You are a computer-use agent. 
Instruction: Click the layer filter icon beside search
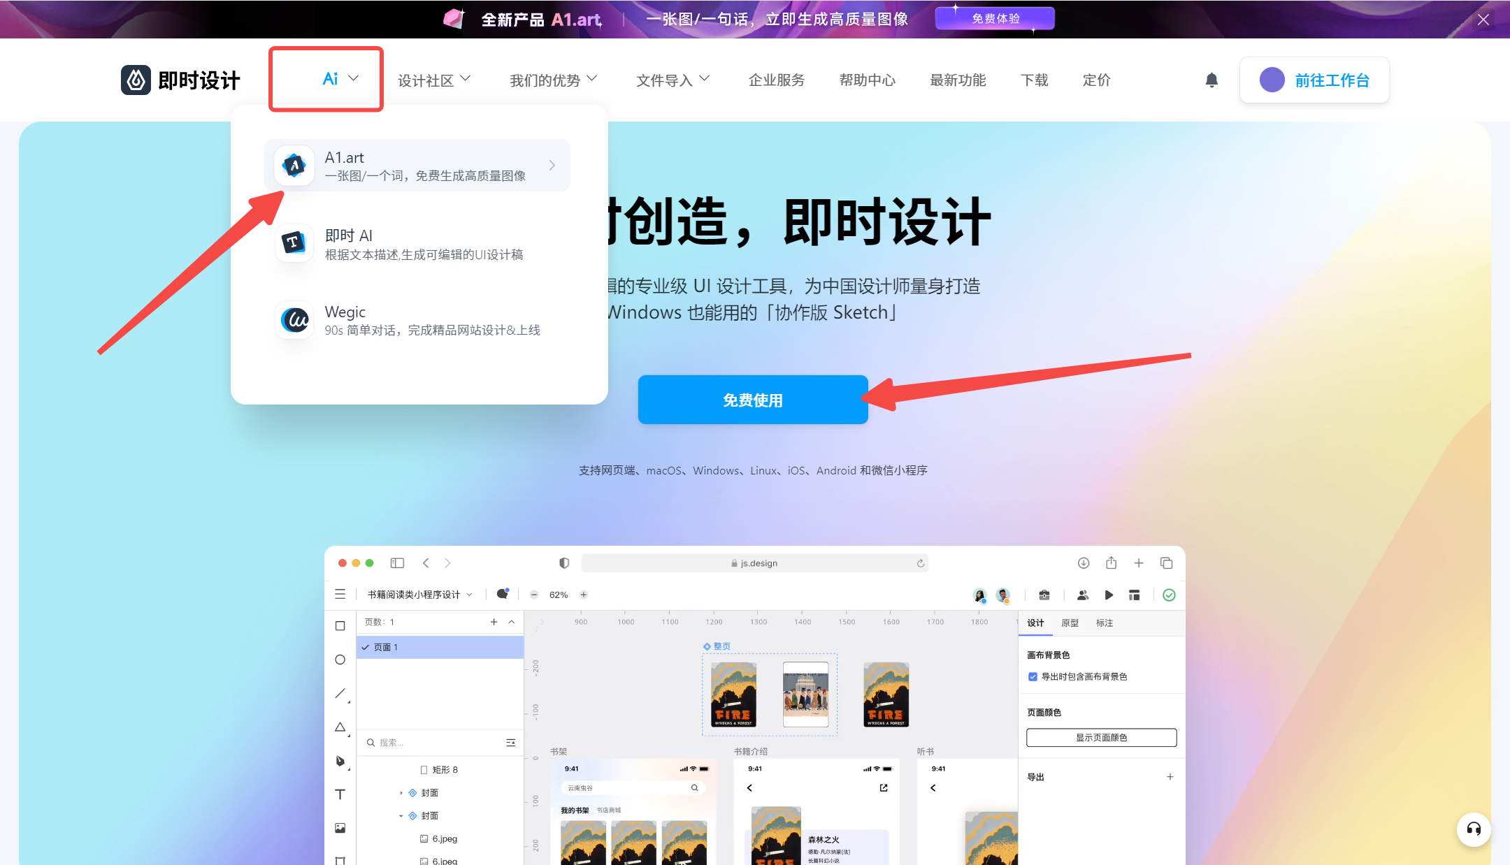(x=511, y=743)
